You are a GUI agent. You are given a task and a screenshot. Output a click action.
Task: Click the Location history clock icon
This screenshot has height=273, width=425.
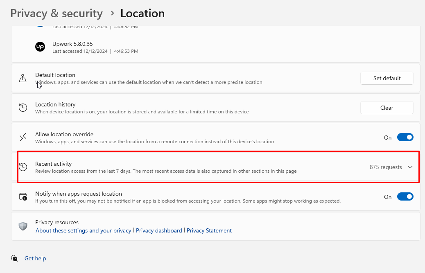(23, 108)
